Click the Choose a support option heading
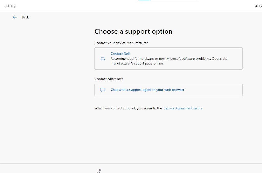Screen dimensions: 262x173 [x=133, y=31]
